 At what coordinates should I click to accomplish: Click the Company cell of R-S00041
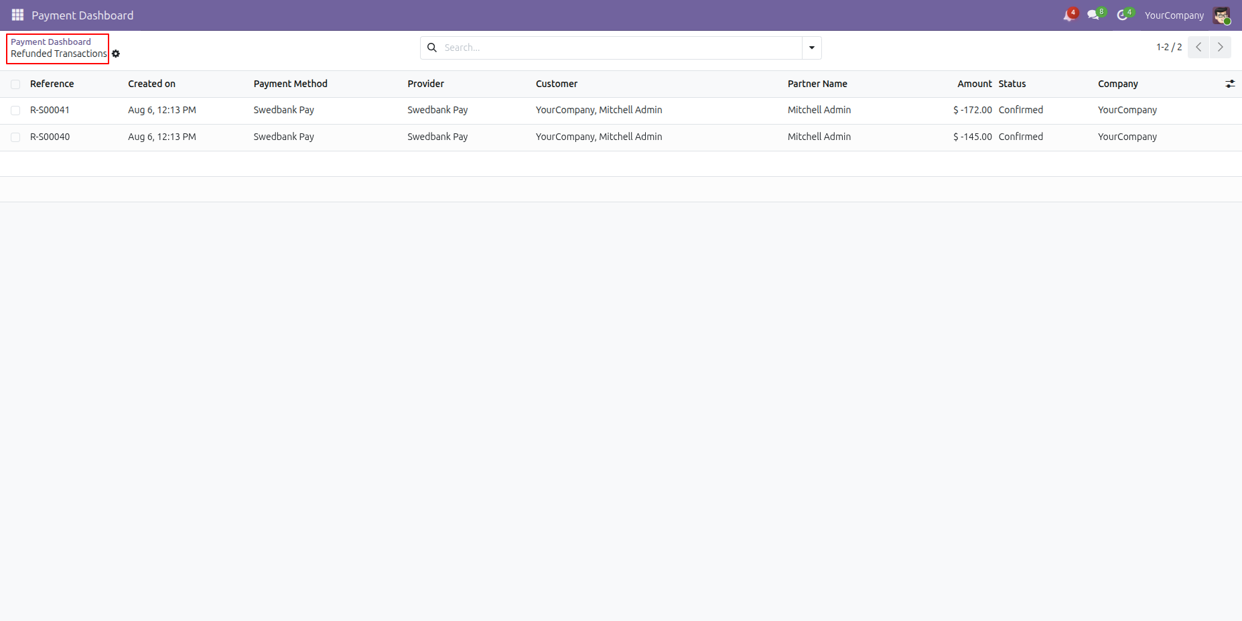coord(1127,110)
